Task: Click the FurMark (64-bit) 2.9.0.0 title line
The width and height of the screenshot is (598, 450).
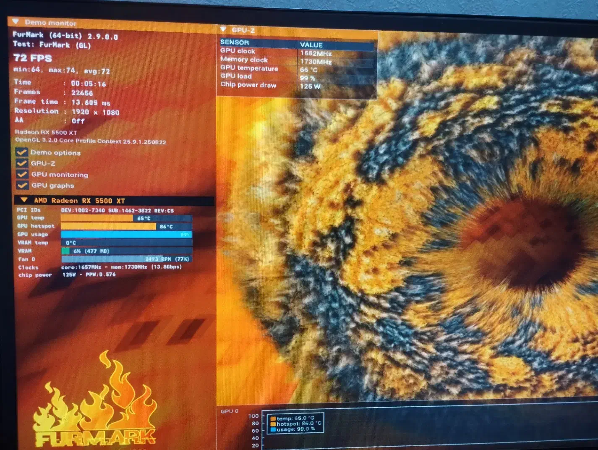Action: tap(65, 36)
